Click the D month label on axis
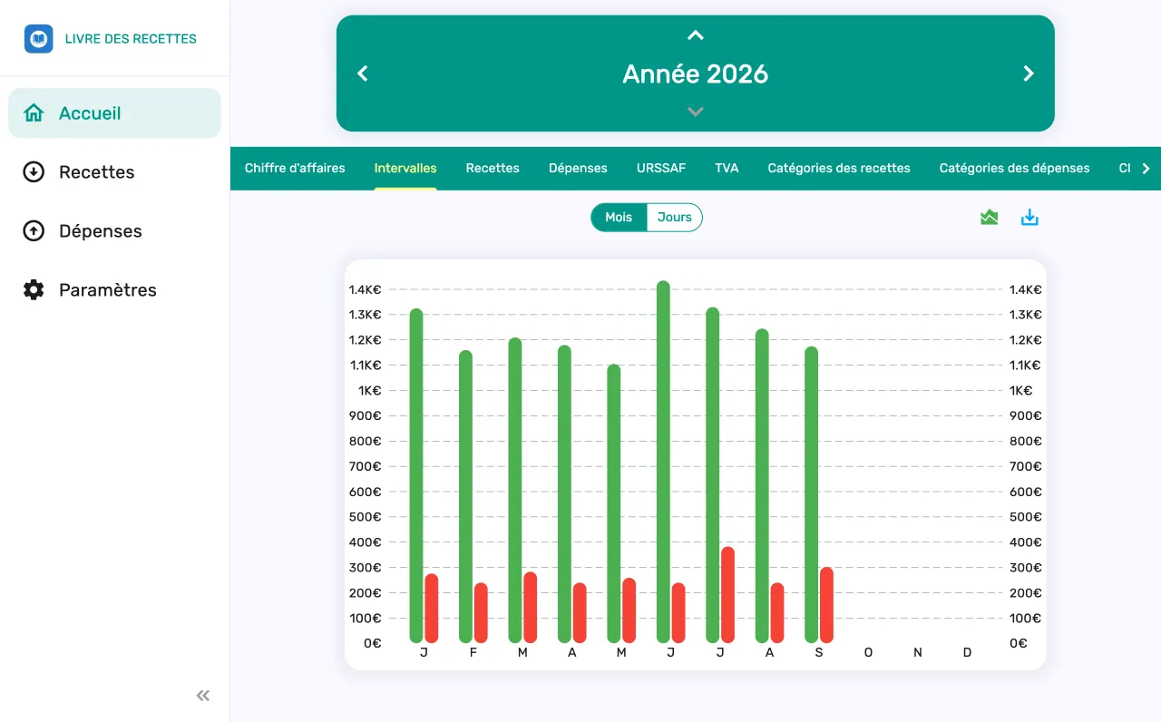Screen dimensions: 1161x722 tap(967, 652)
